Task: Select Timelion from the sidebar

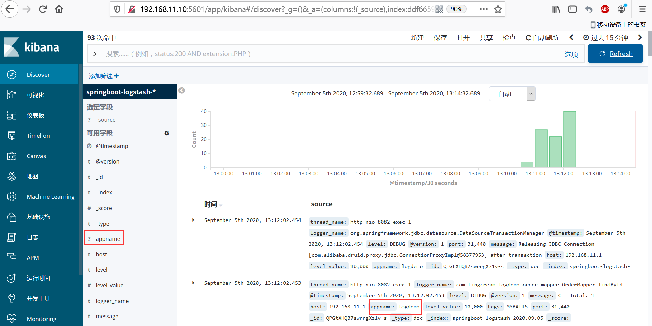Action: tap(37, 135)
